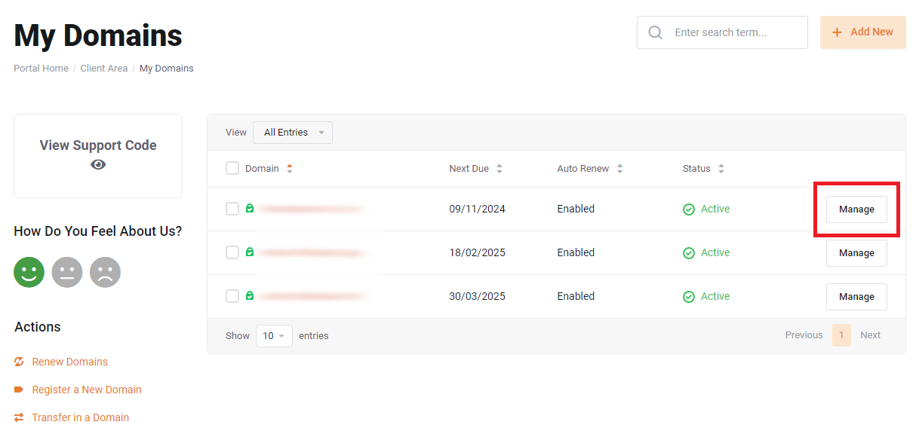Click the Renew Domains refresh icon
Screen dimensions: 916x431
click(19, 362)
